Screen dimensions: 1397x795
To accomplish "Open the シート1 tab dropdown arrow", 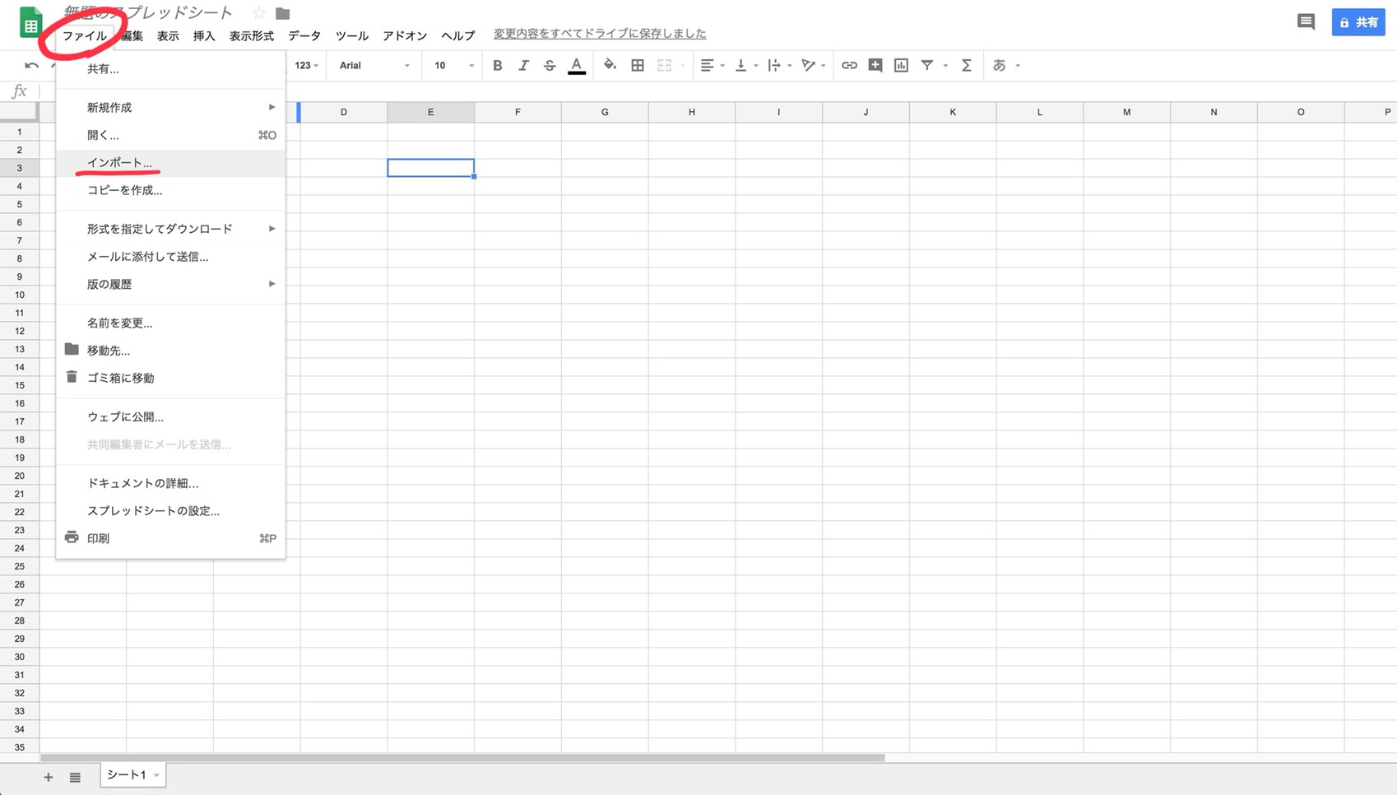I will click(x=156, y=775).
